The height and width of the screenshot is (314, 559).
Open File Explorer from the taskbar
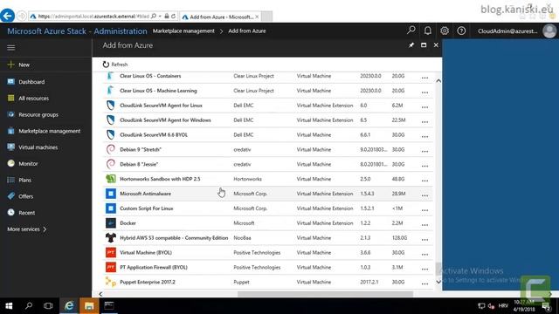click(89, 306)
